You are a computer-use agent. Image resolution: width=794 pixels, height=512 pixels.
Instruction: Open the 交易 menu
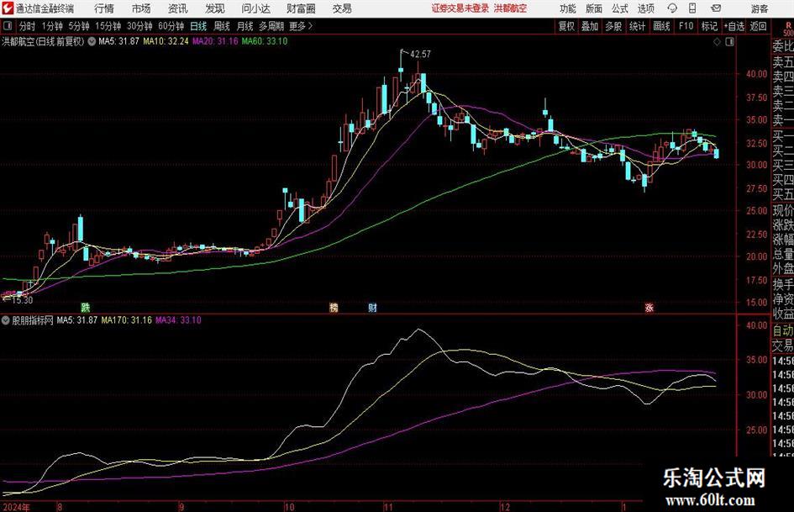point(342,8)
